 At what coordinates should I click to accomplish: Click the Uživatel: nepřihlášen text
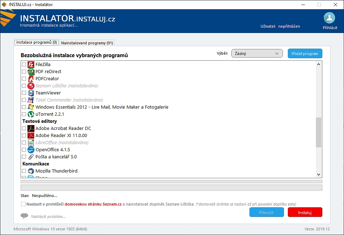click(x=280, y=26)
